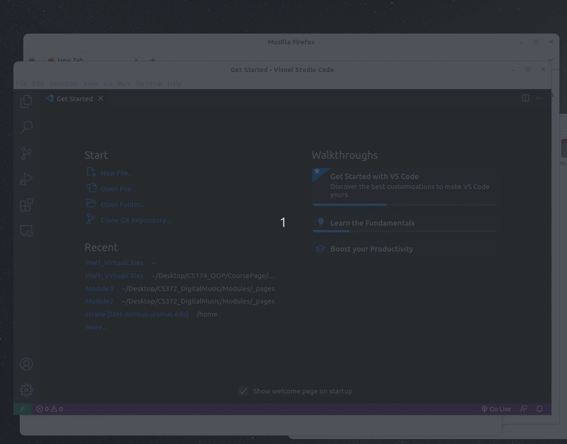Open the Source Control view
Screen dimensions: 567x444
click(26, 154)
